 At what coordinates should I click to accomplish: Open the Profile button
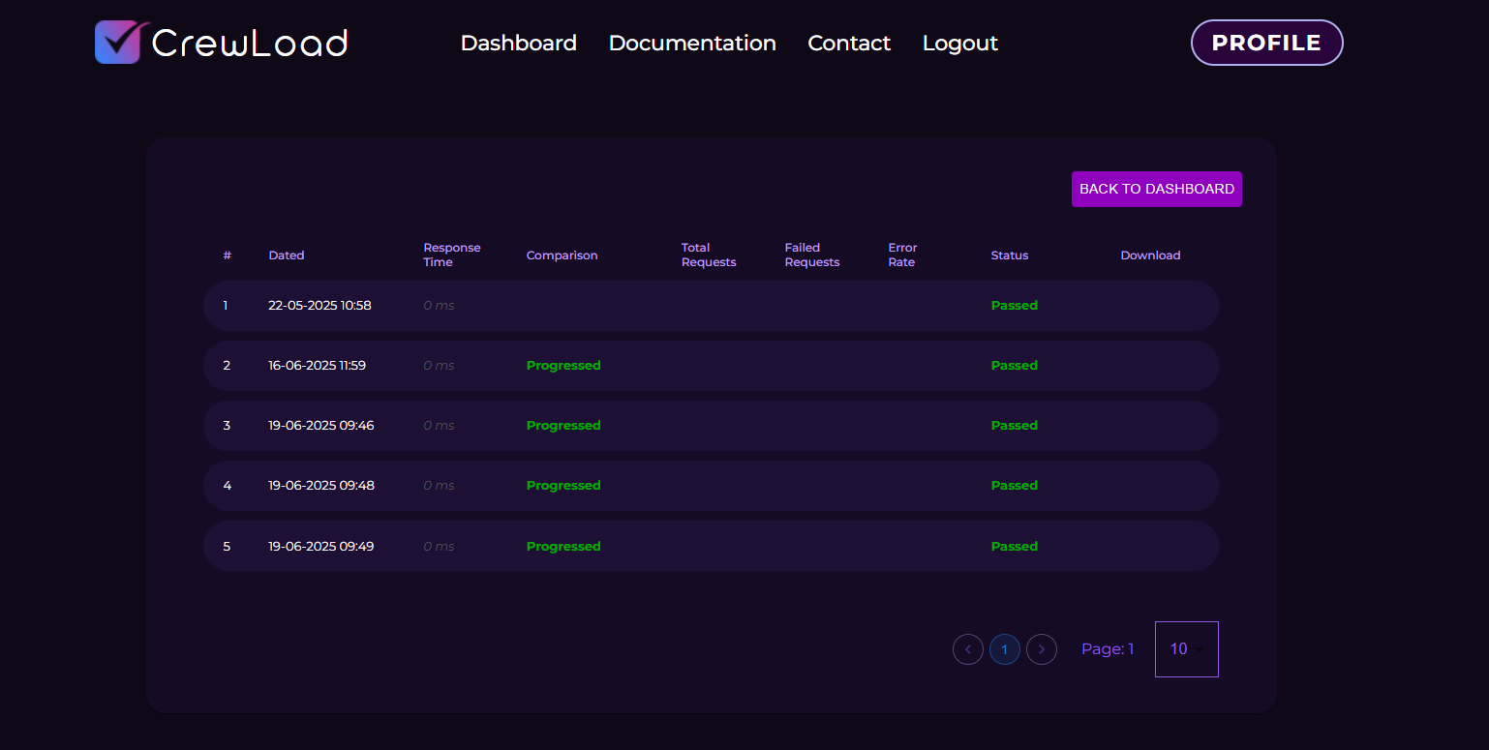pos(1266,43)
